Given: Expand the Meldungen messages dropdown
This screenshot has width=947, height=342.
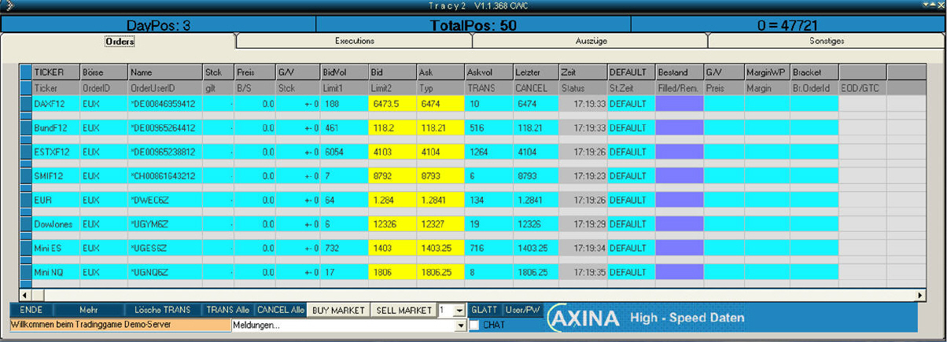Looking at the screenshot, I should point(461,325).
